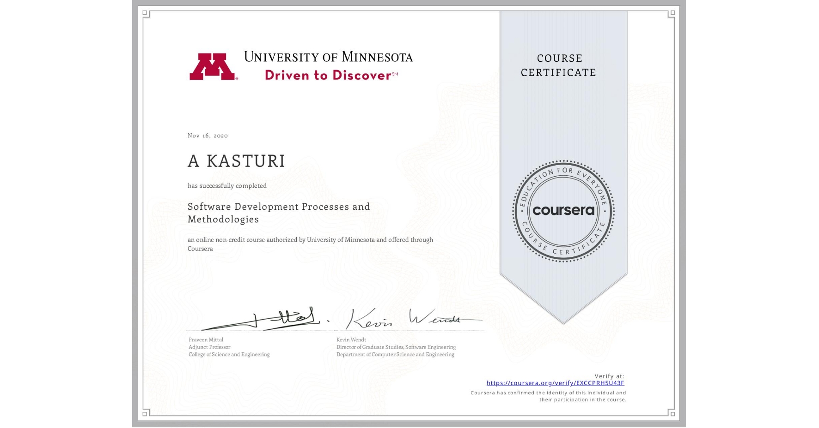Click the Verify at label
Image resolution: width=819 pixels, height=428 pixels.
coord(609,376)
